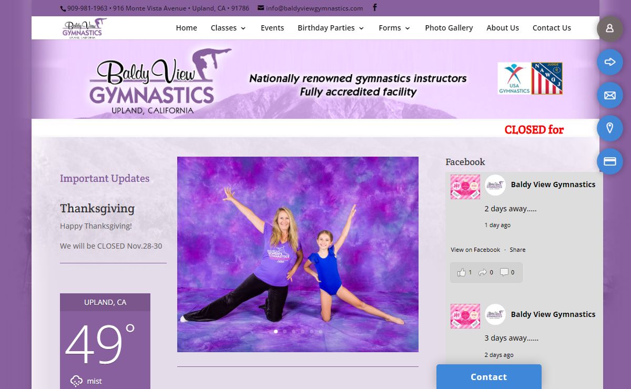Click the credit card payment icon
The width and height of the screenshot is (631, 389).
coord(610,161)
